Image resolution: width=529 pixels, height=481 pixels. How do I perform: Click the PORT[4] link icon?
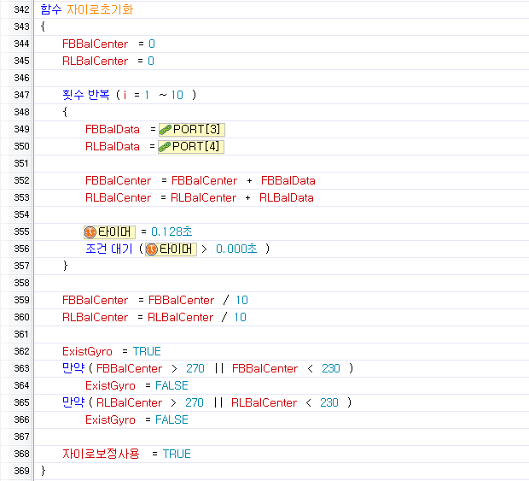tap(166, 146)
